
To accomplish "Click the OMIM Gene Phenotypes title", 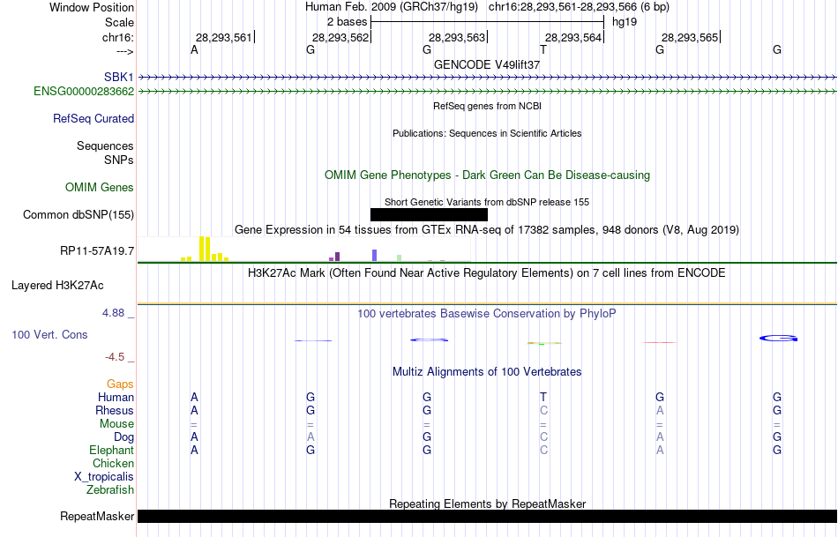I will pos(487,175).
